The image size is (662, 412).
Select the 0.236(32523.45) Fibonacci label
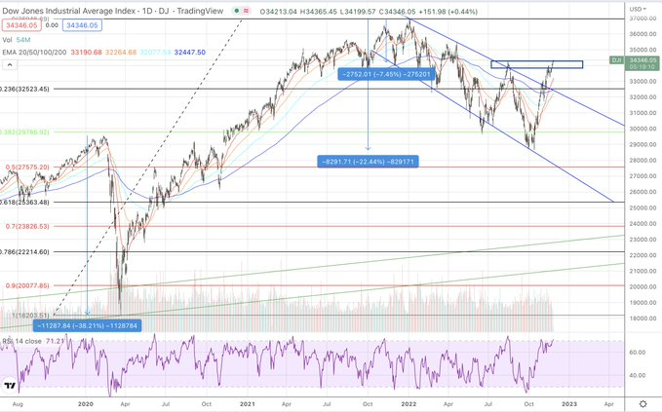tap(24, 89)
